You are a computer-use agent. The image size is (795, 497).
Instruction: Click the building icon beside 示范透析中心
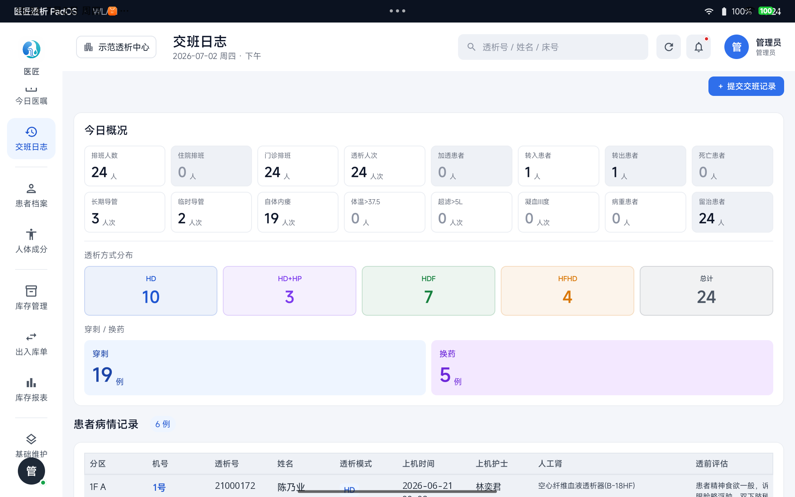tap(89, 47)
